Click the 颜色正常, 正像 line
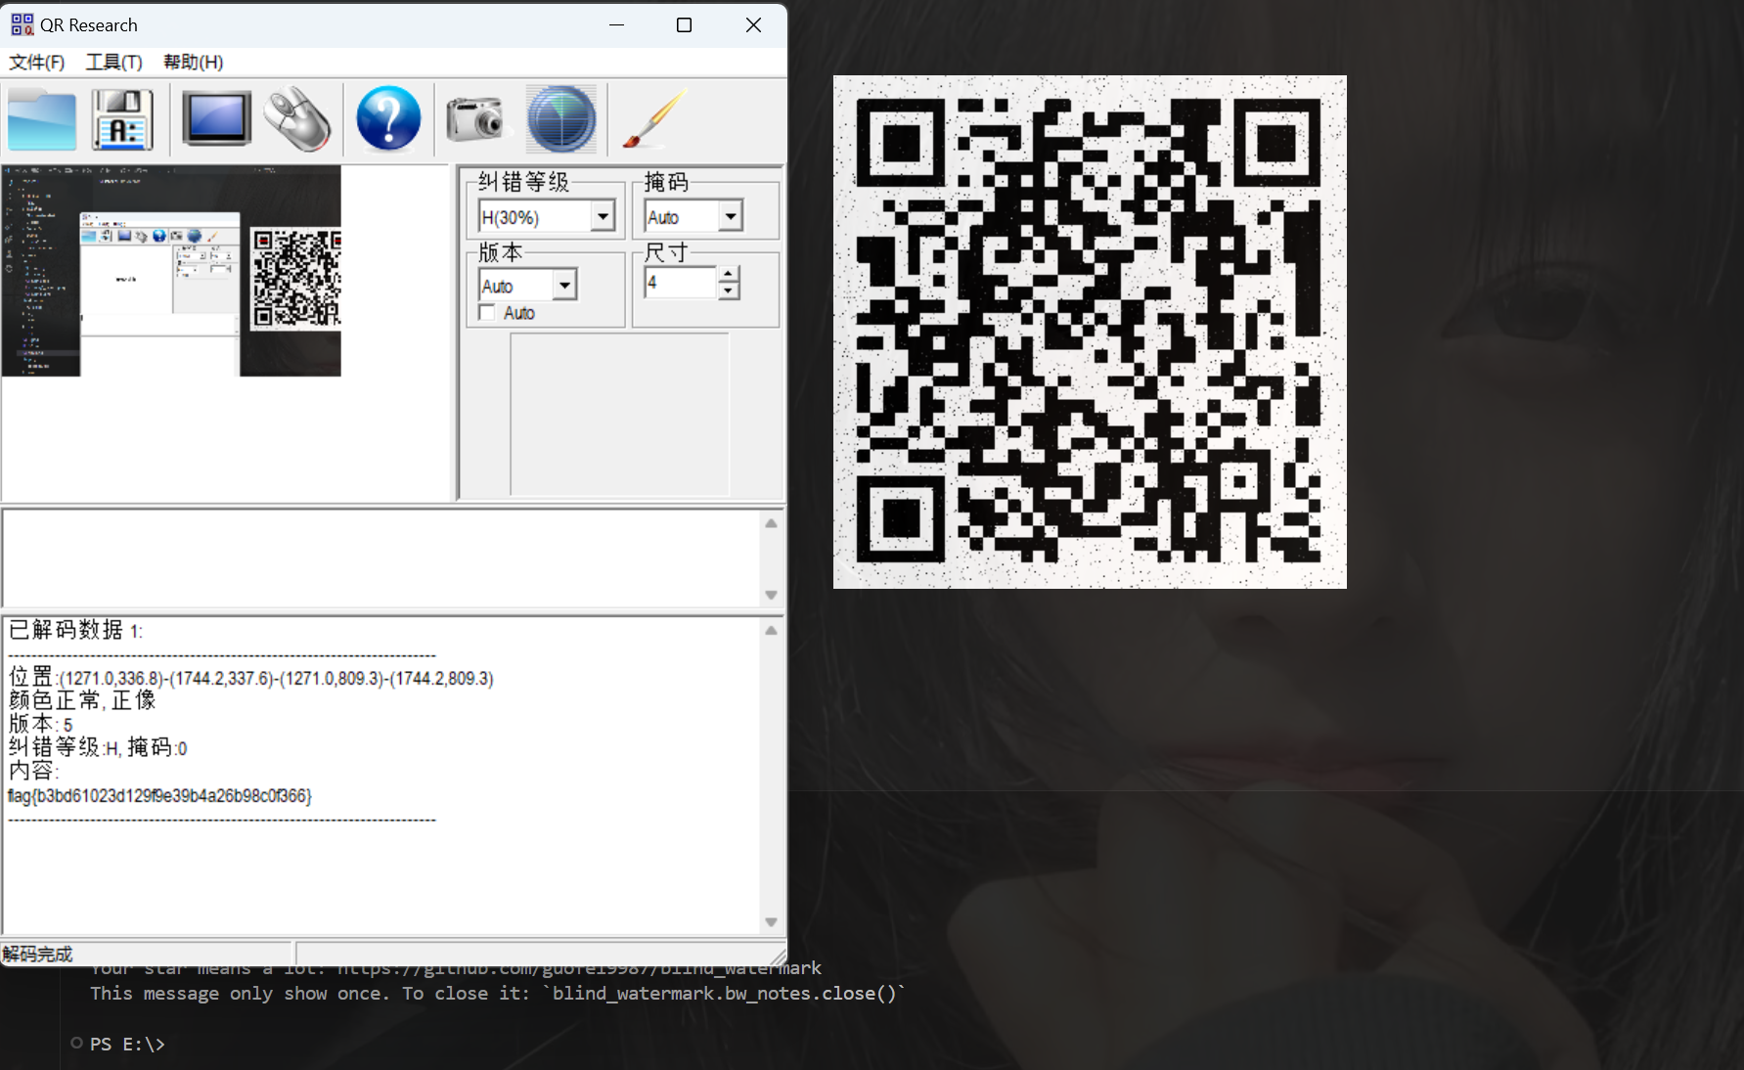Image resolution: width=1744 pixels, height=1070 pixels. (x=82, y=700)
